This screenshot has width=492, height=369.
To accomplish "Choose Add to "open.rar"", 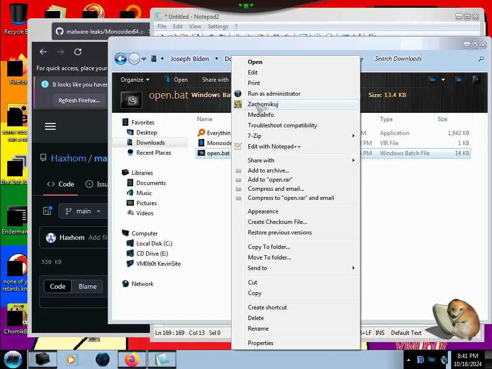I will (296, 180).
